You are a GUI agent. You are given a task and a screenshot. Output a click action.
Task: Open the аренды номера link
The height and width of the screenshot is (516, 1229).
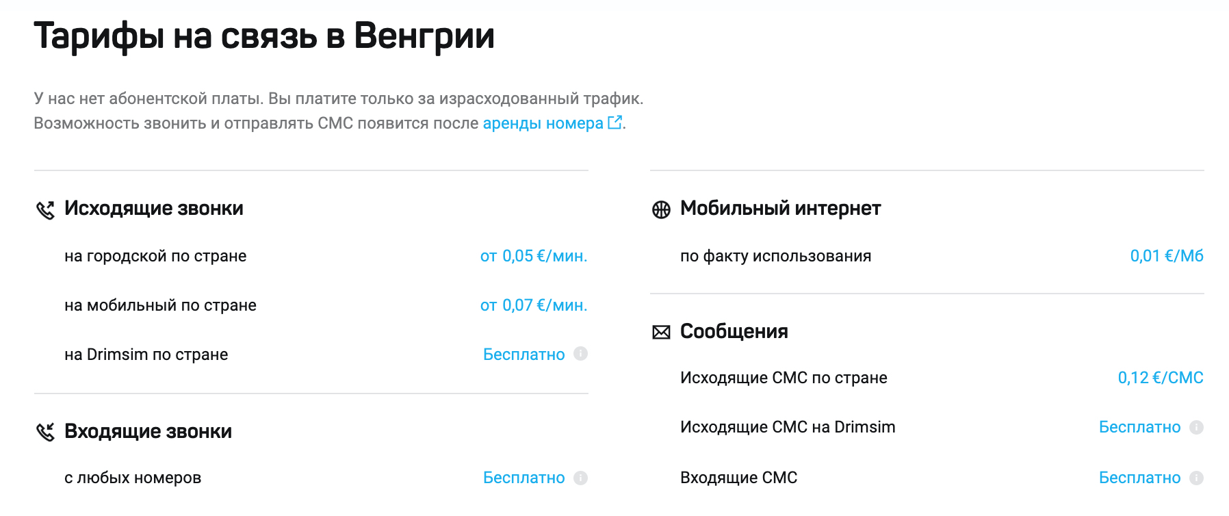543,123
